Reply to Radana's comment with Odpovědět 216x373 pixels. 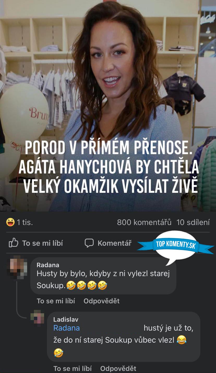coord(101,301)
